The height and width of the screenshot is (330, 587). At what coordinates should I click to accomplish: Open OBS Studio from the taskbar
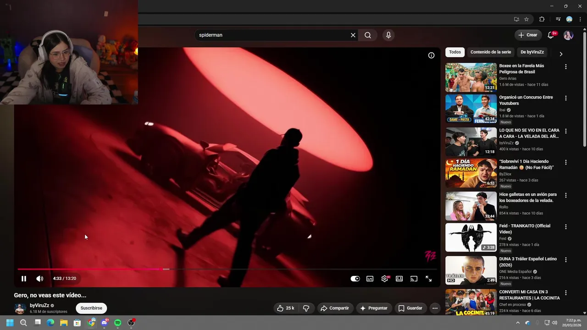click(x=131, y=323)
